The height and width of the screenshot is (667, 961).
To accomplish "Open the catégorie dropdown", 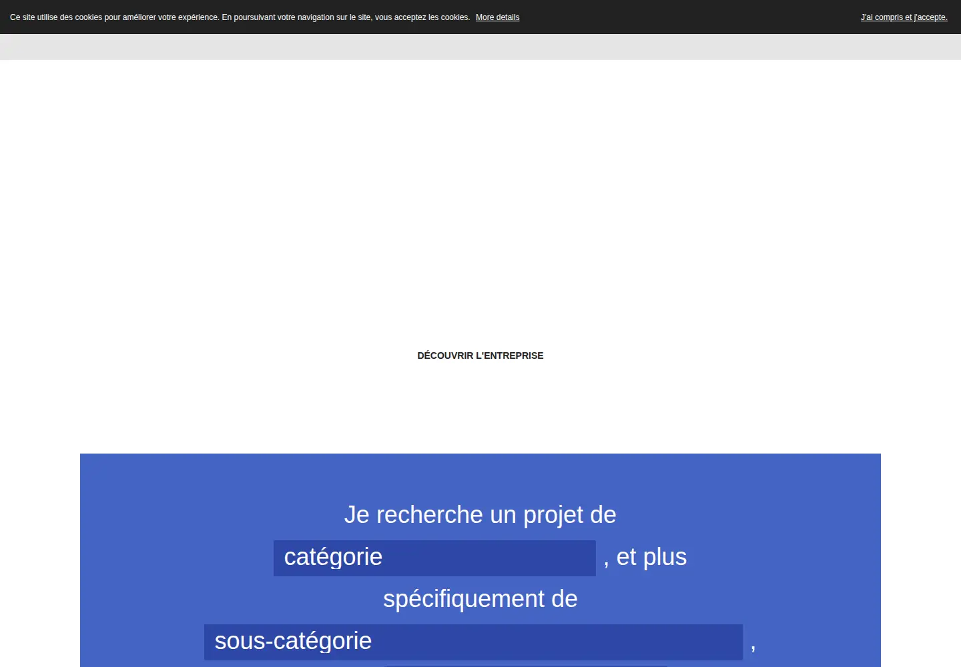I will tap(434, 558).
